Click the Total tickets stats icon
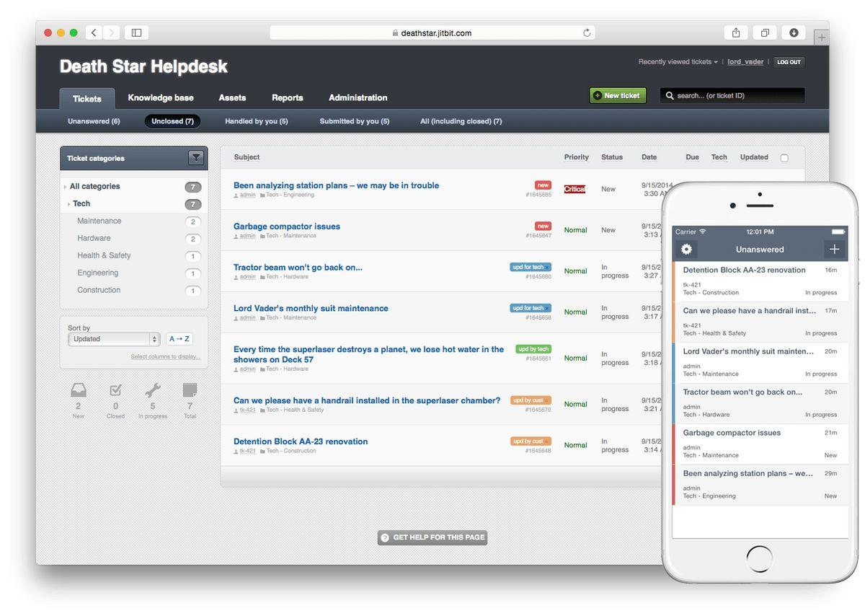The width and height of the screenshot is (865, 616). tap(190, 390)
